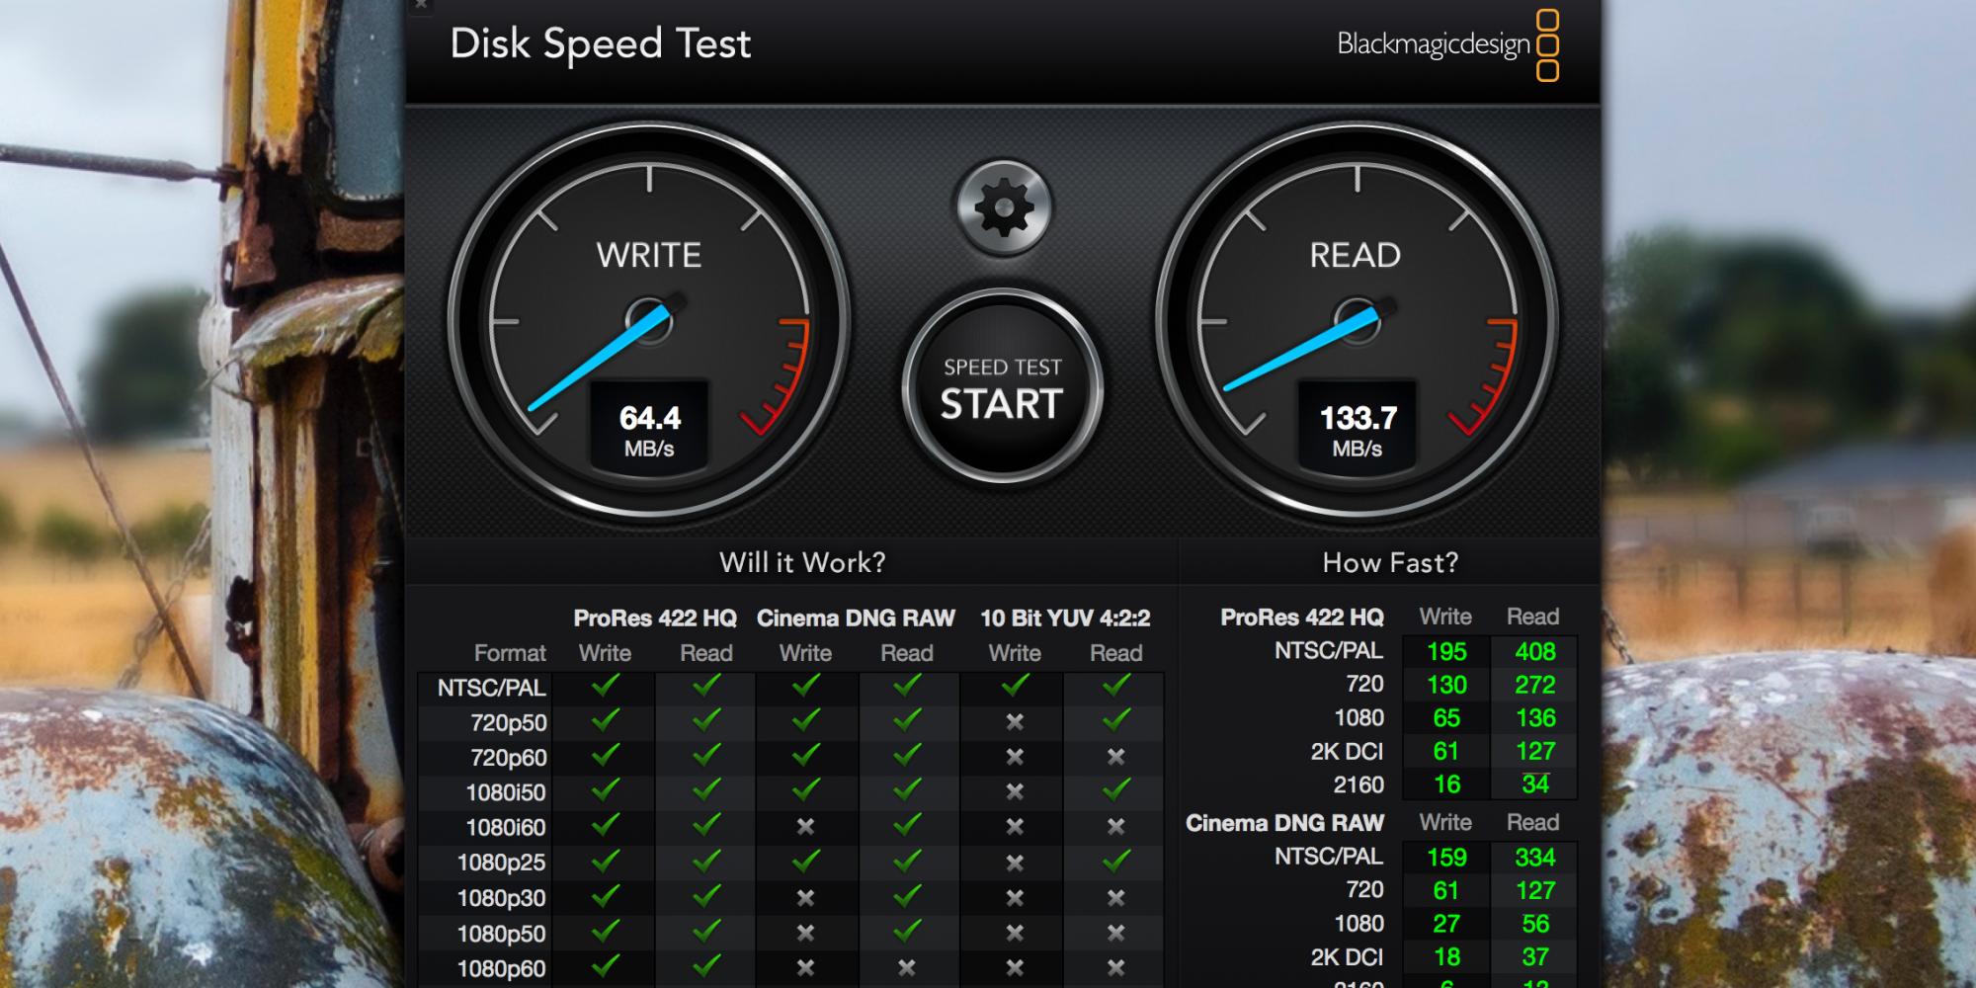Image resolution: width=1976 pixels, height=988 pixels.
Task: Click the WRITE speed gauge dial
Action: pos(649,321)
